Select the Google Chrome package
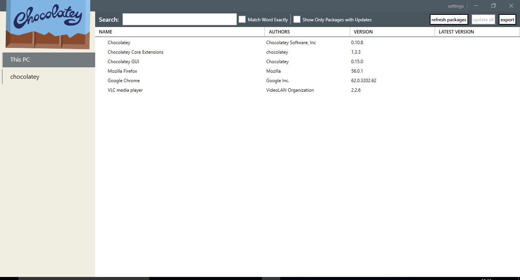 pos(123,80)
